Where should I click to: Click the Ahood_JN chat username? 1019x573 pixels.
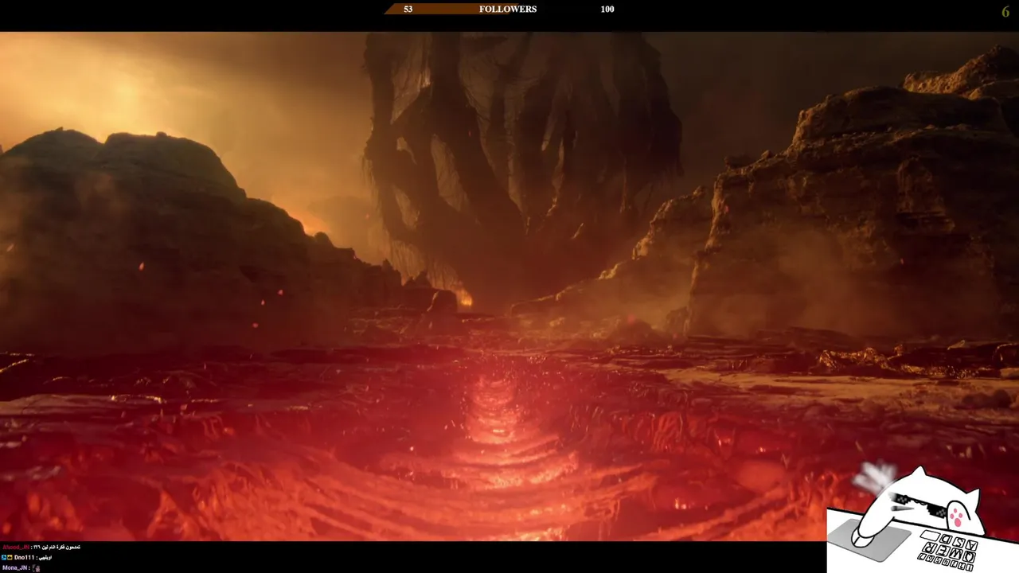[16, 548]
